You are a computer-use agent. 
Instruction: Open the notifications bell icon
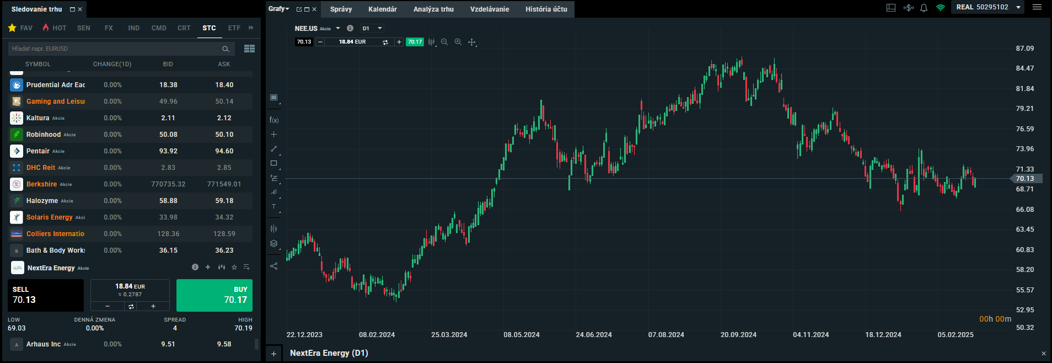click(x=924, y=8)
